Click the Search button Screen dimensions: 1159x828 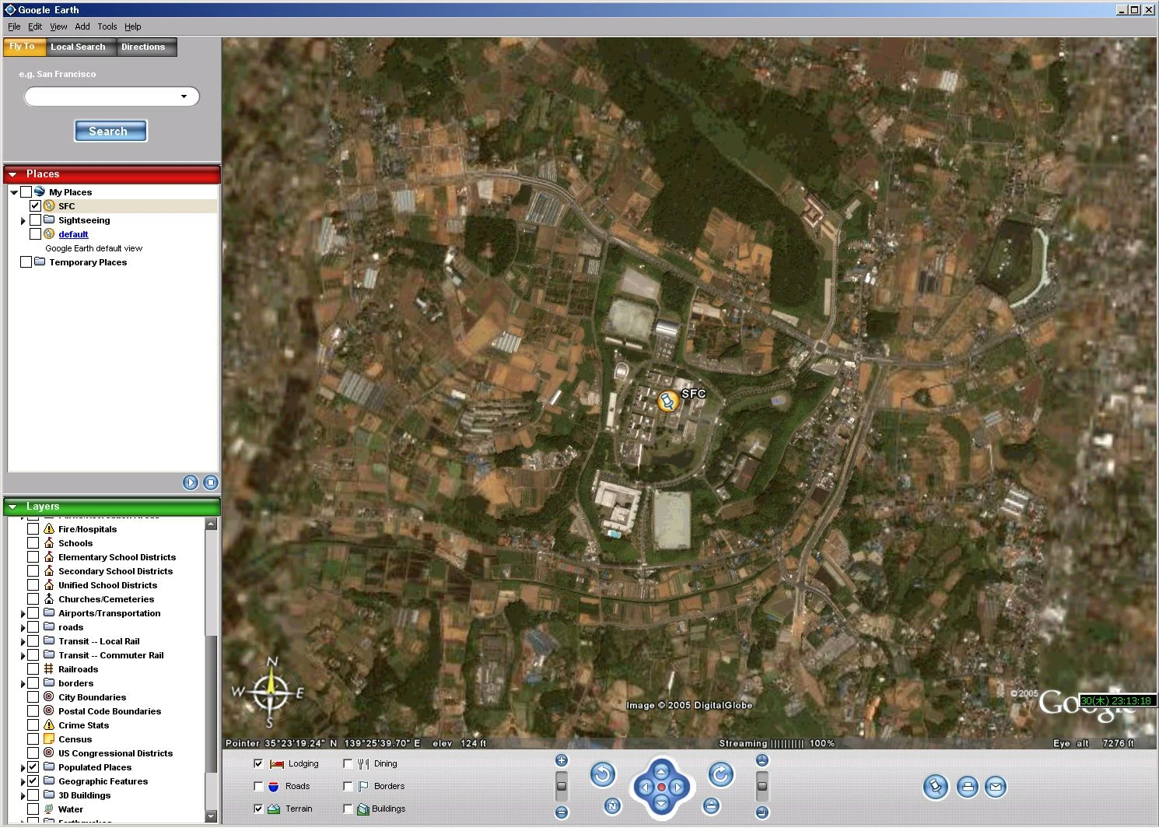point(110,131)
